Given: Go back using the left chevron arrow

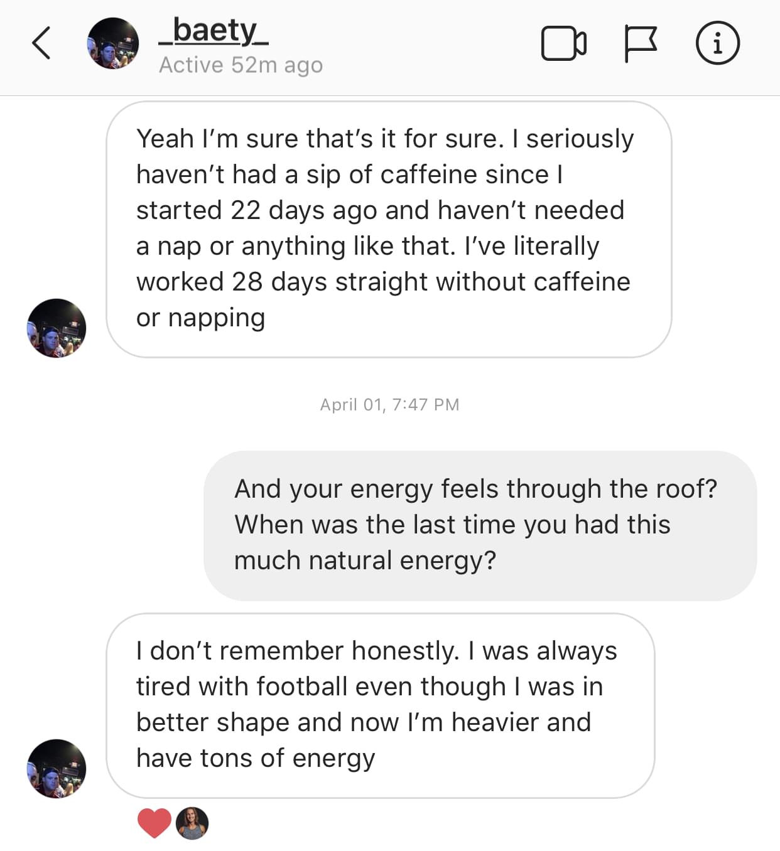Looking at the screenshot, I should pyautogui.click(x=41, y=43).
